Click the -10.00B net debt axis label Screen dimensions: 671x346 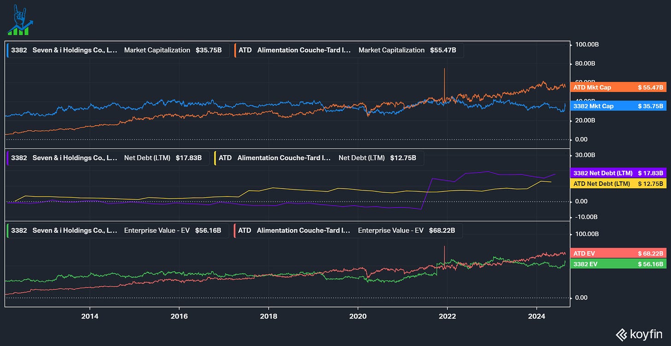[x=585, y=217]
